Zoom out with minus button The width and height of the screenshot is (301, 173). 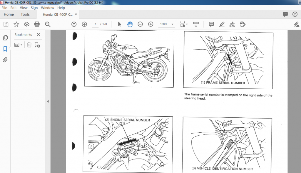[140, 24]
